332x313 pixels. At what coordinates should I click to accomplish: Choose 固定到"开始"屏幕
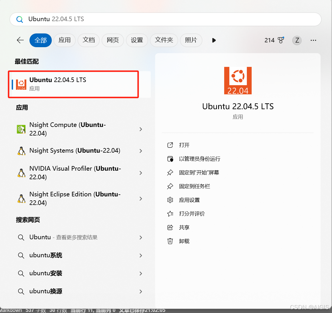[x=199, y=172]
